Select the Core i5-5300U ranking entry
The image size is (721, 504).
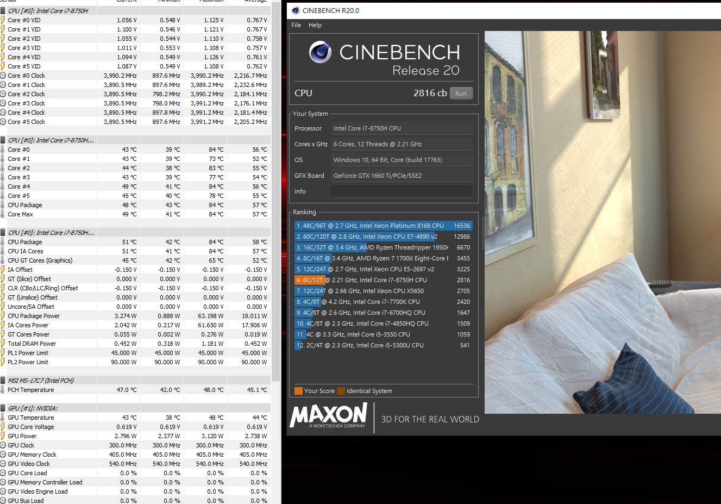click(383, 345)
